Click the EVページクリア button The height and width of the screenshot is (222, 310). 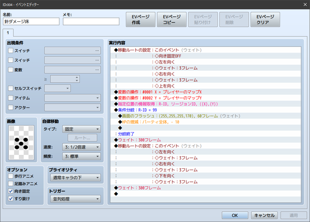[x=265, y=19]
